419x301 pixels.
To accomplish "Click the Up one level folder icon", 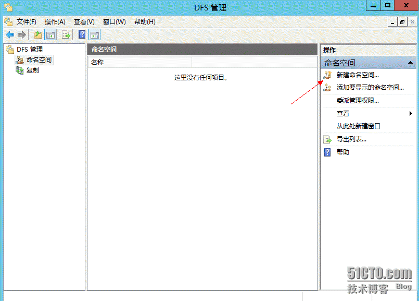I will pos(37,35).
